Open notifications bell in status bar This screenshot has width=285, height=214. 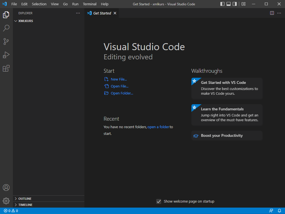click(279, 211)
